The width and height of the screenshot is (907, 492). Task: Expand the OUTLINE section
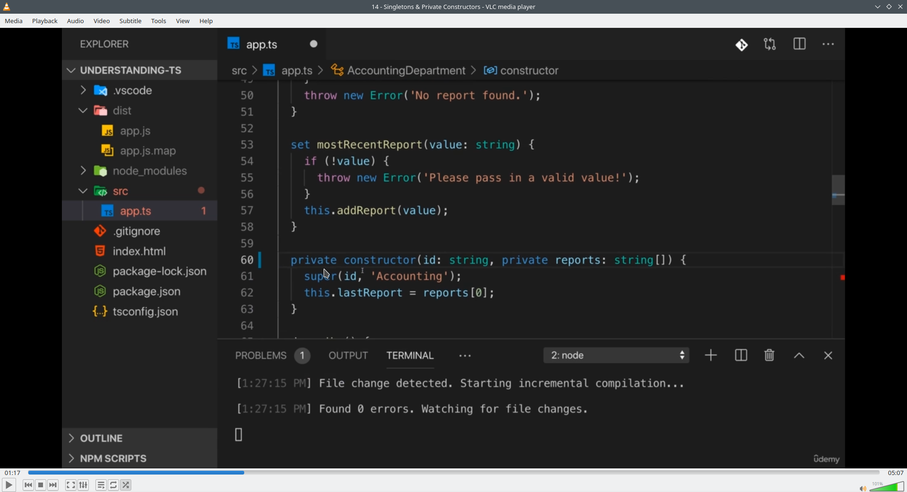139,438
